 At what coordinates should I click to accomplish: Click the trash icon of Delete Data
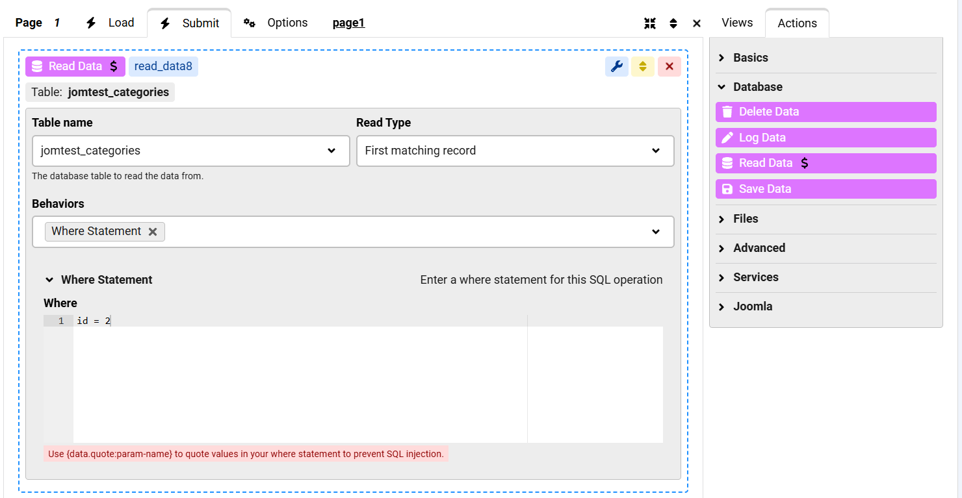727,112
